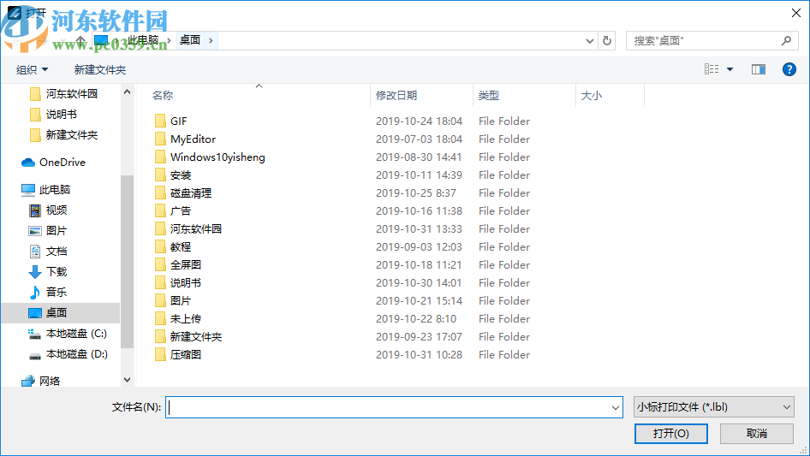Open the 组织 dropdown menu
The height and width of the screenshot is (456, 810).
click(x=32, y=69)
